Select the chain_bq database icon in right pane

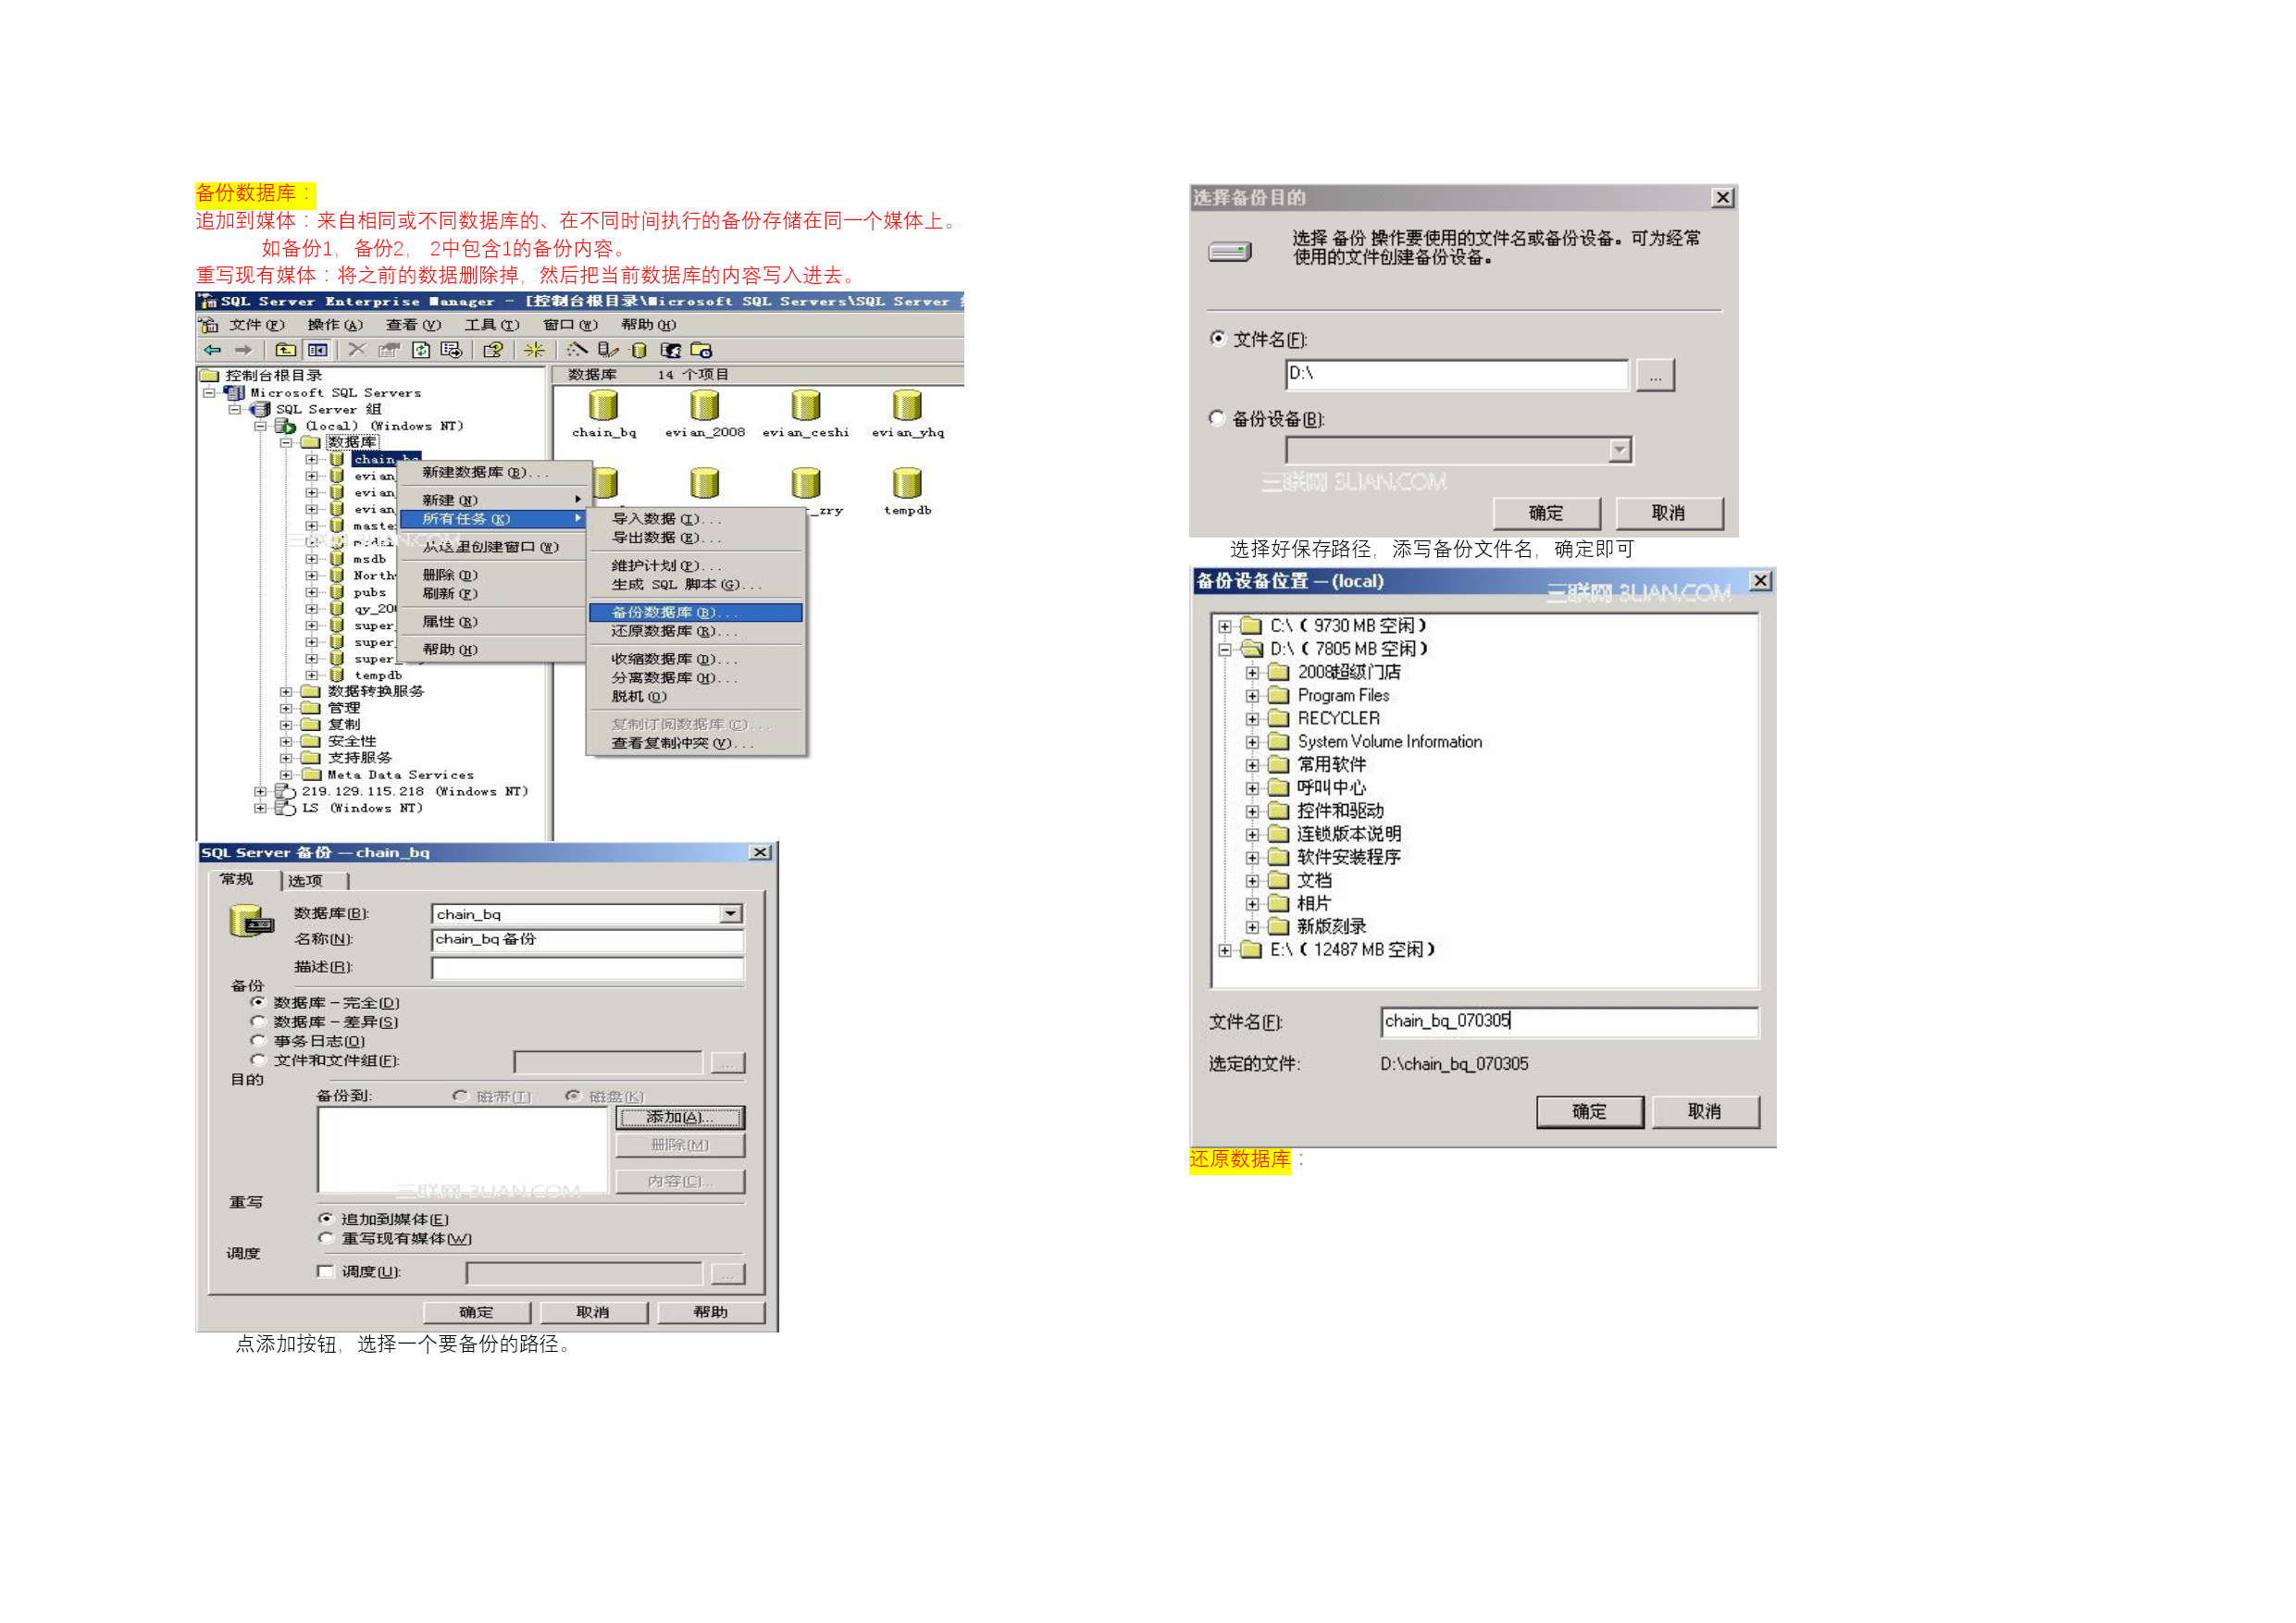pos(603,405)
